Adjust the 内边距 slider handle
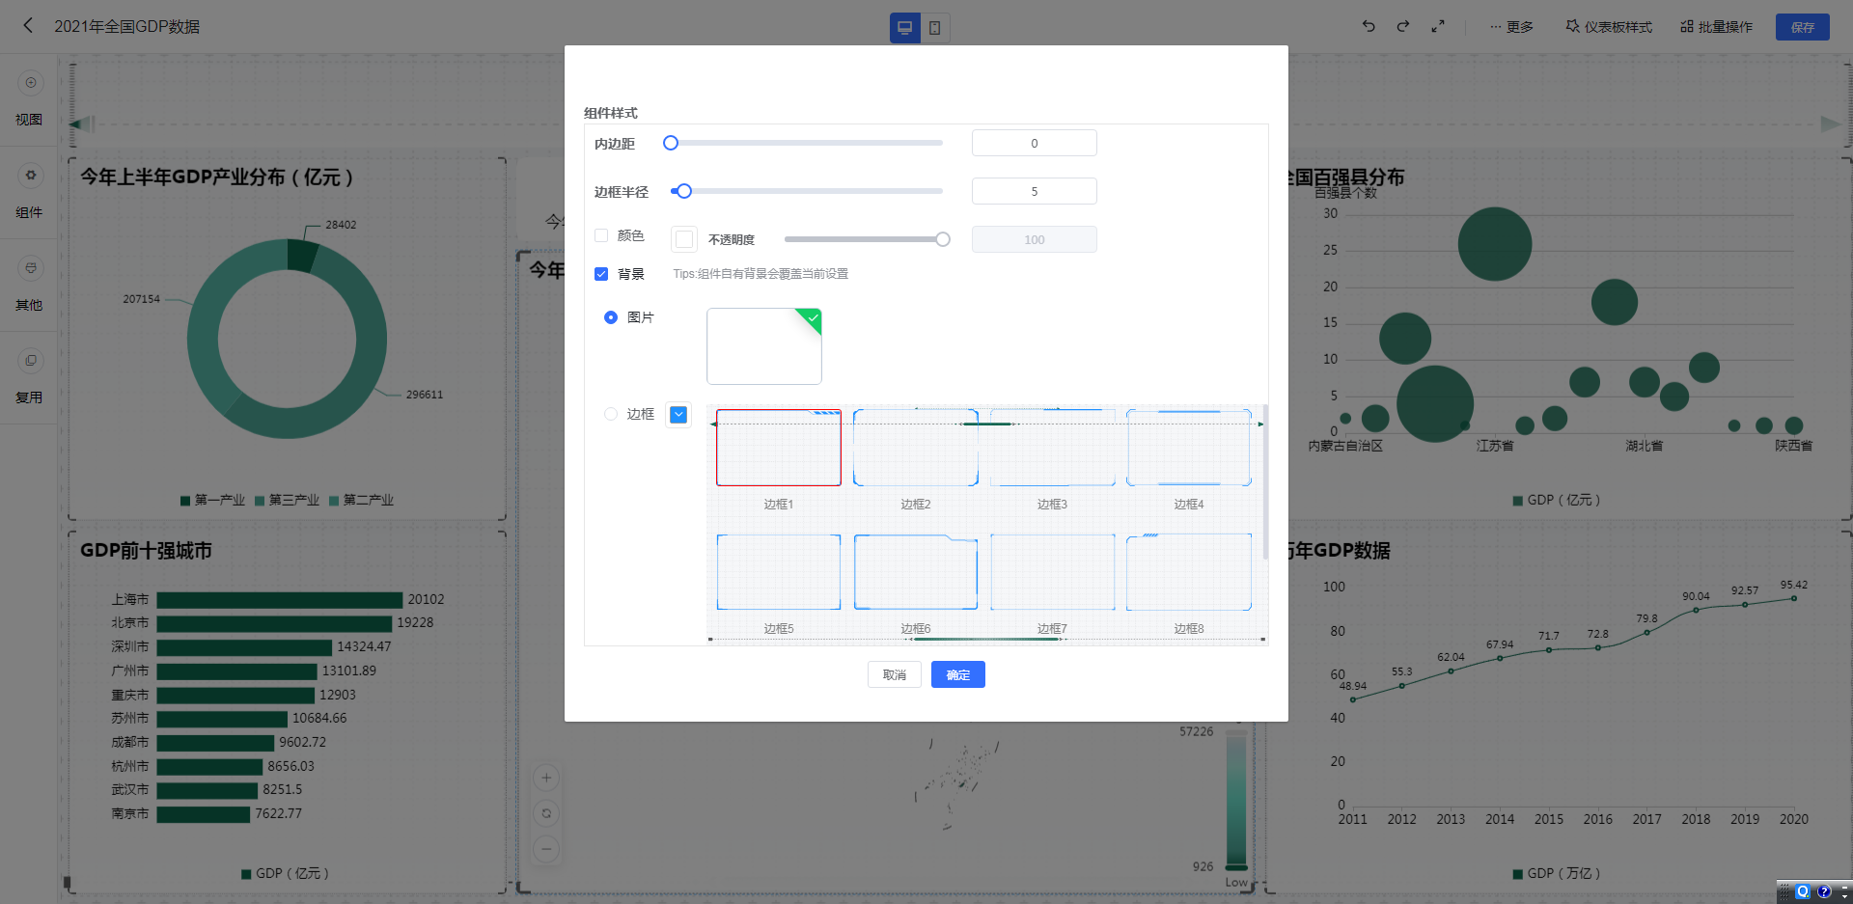Screen dimensions: 1853x904 [x=671, y=143]
